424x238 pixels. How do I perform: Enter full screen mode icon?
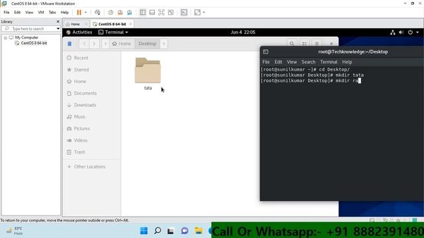pyautogui.click(x=161, y=13)
